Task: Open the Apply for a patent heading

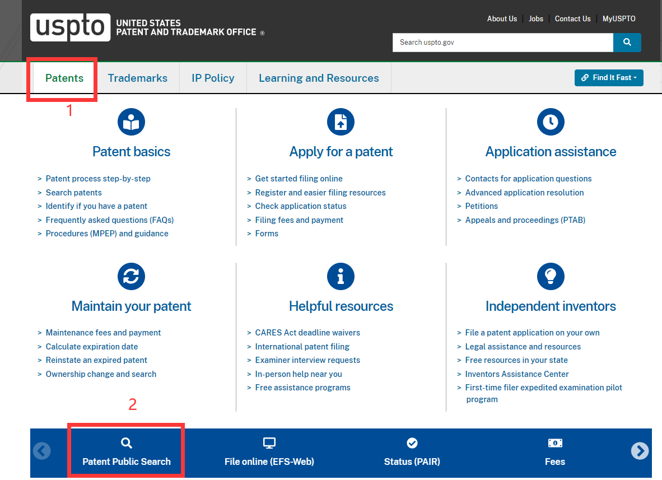Action: click(341, 152)
